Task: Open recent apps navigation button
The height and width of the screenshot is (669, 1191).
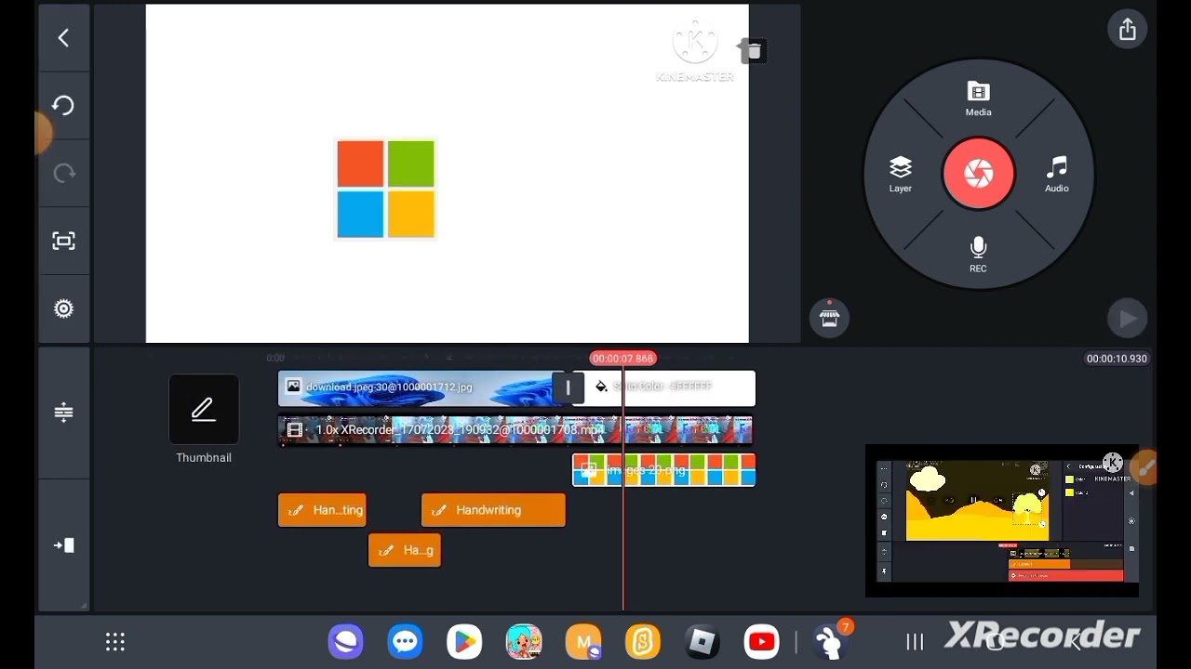Action: [x=915, y=642]
